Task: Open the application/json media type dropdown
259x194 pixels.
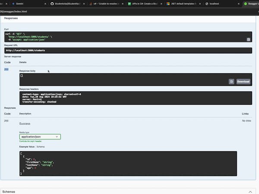Action: pyautogui.click(x=40, y=137)
